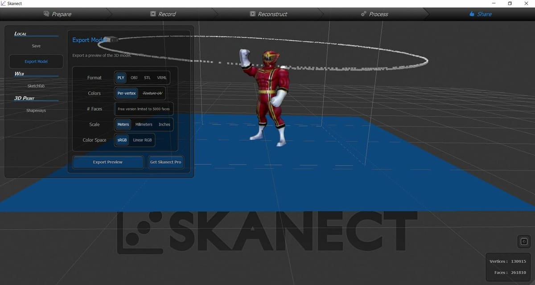Viewport: 535px width, 285px height.
Task: Open the Prepare tab
Action: pyautogui.click(x=58, y=14)
